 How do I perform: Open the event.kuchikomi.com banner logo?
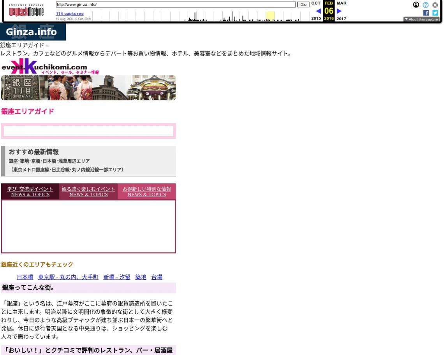coord(50,67)
